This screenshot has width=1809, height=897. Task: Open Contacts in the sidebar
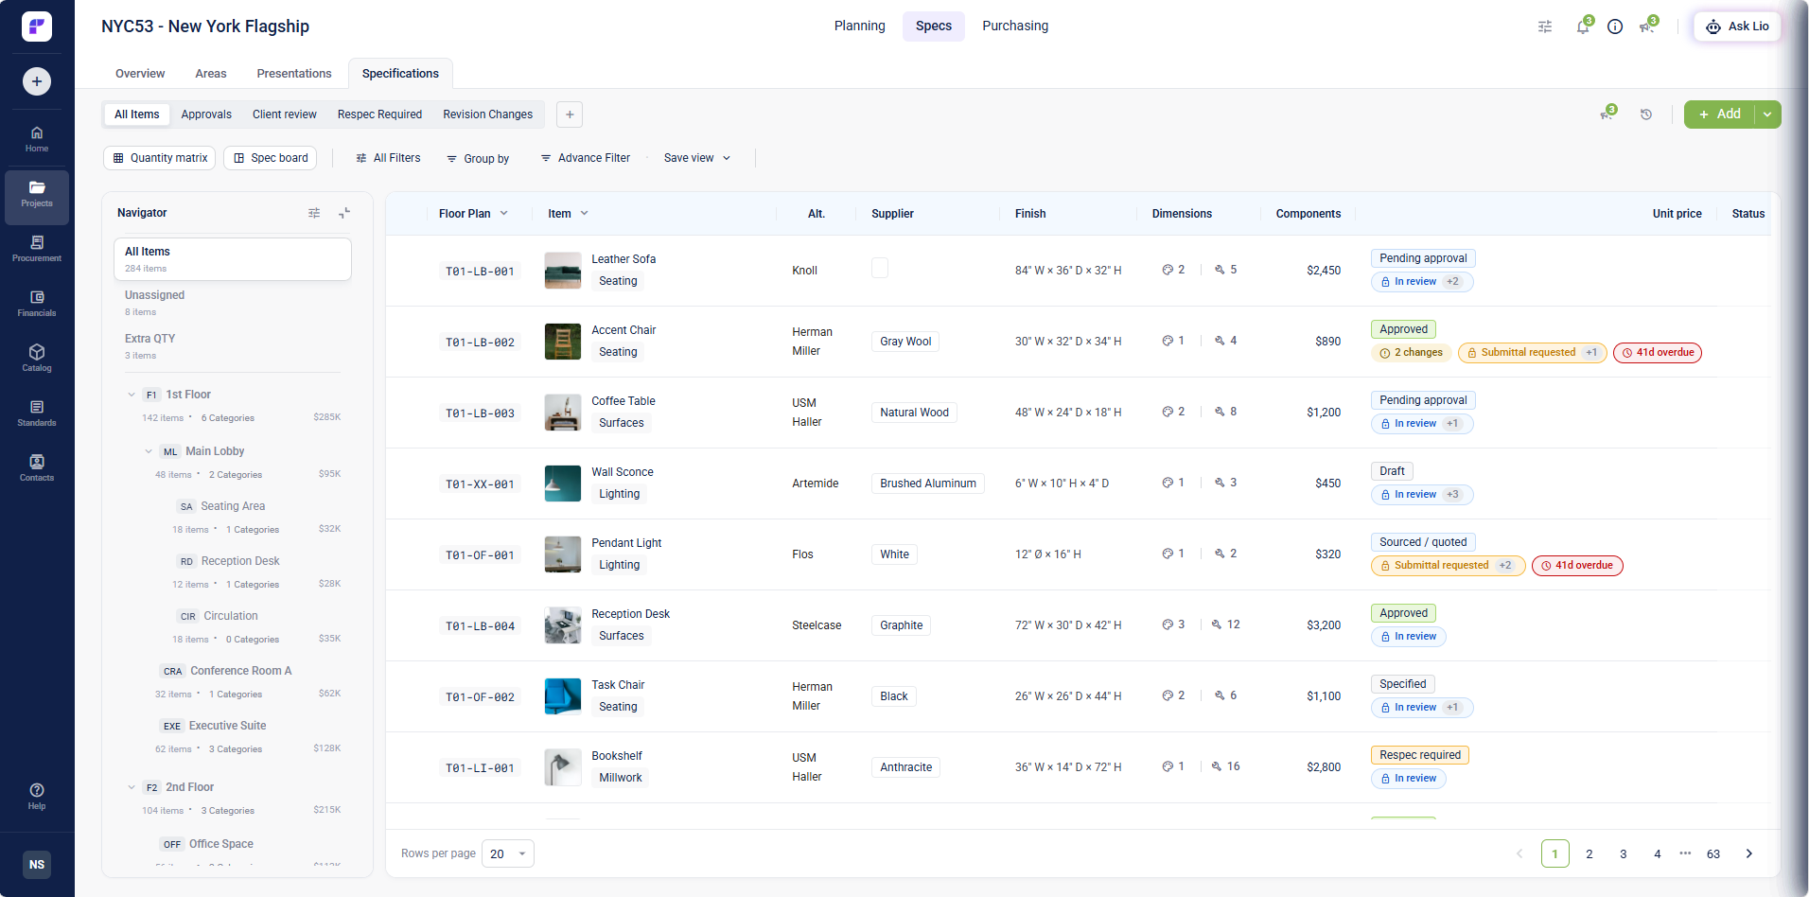37,468
